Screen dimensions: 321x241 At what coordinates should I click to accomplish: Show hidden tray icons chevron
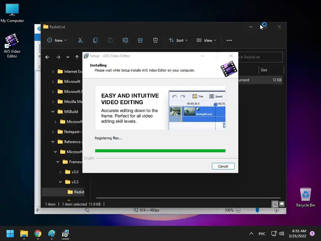point(251,233)
